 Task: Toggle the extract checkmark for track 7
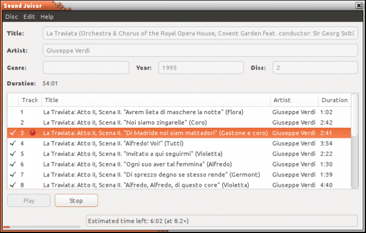click(x=13, y=174)
